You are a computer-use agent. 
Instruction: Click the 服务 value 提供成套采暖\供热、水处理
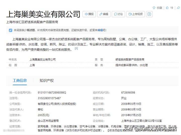(131, 65)
